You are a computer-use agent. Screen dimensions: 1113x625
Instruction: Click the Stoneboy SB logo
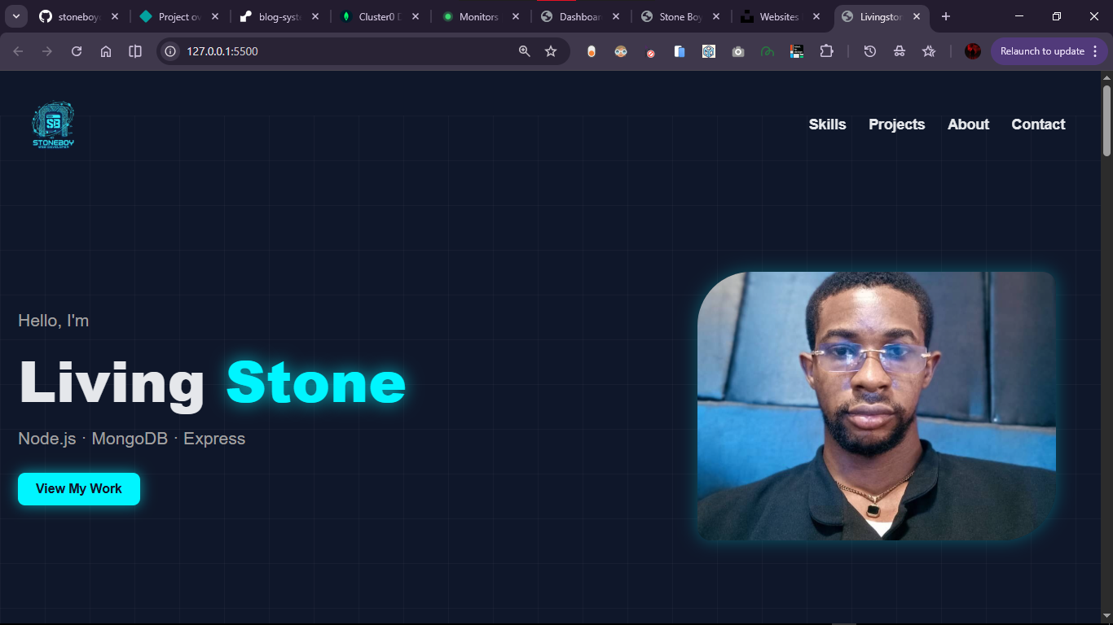click(52, 123)
